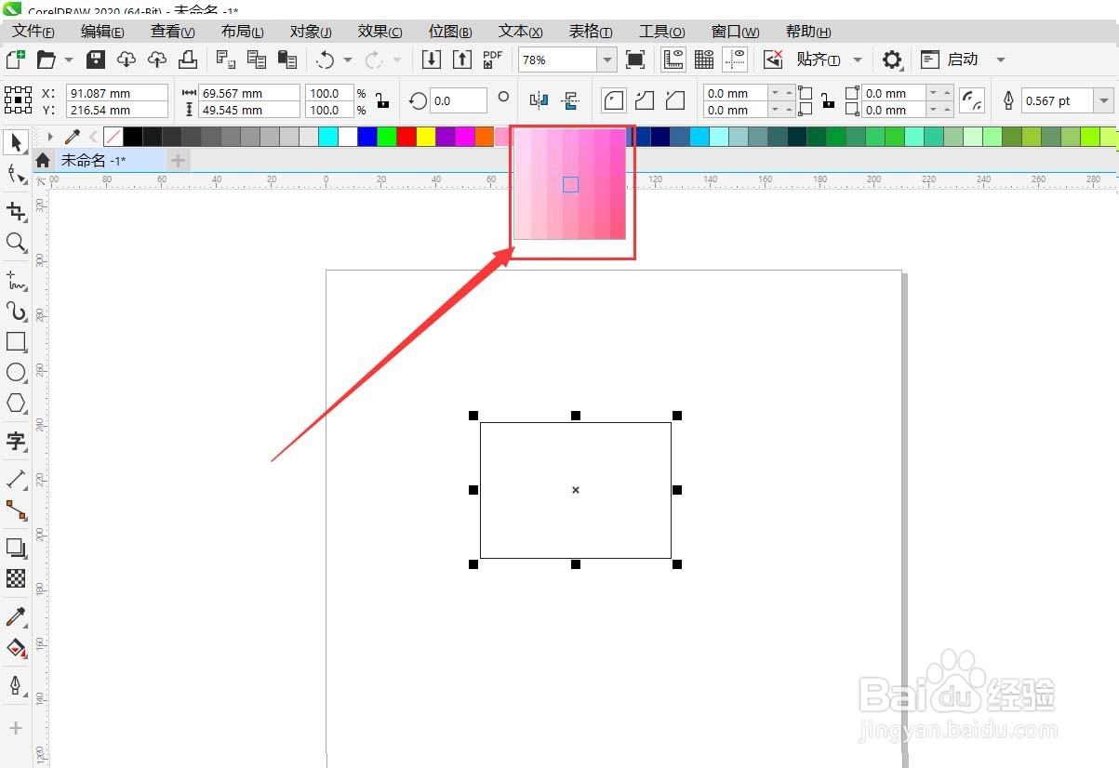The image size is (1119, 768).
Task: Click the 贴齐 snap button
Action: pyautogui.click(x=819, y=60)
